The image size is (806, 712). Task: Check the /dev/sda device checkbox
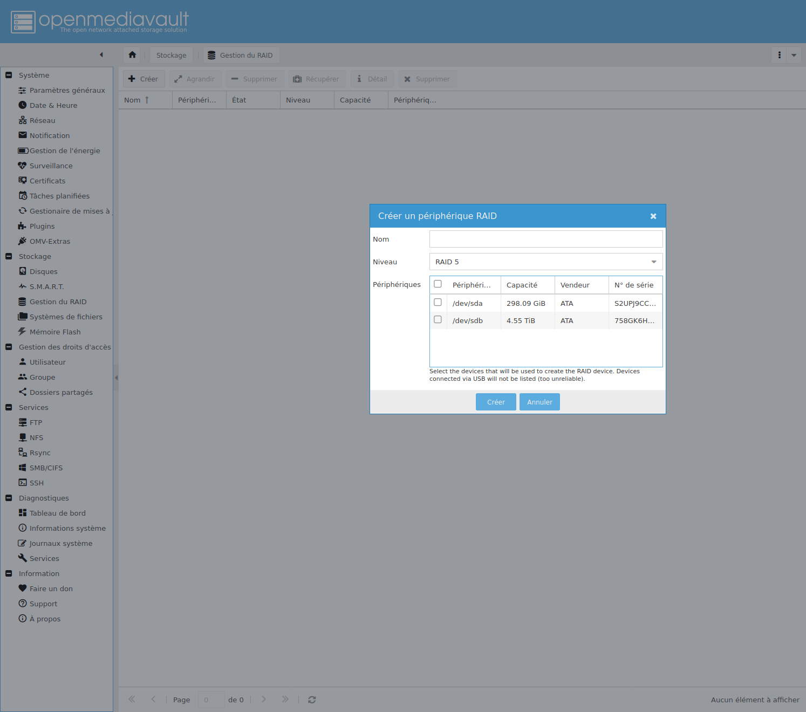coord(438,303)
